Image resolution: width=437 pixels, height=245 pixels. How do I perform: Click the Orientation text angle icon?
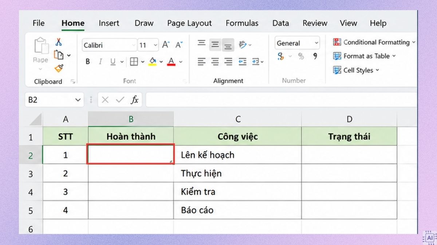click(x=243, y=45)
